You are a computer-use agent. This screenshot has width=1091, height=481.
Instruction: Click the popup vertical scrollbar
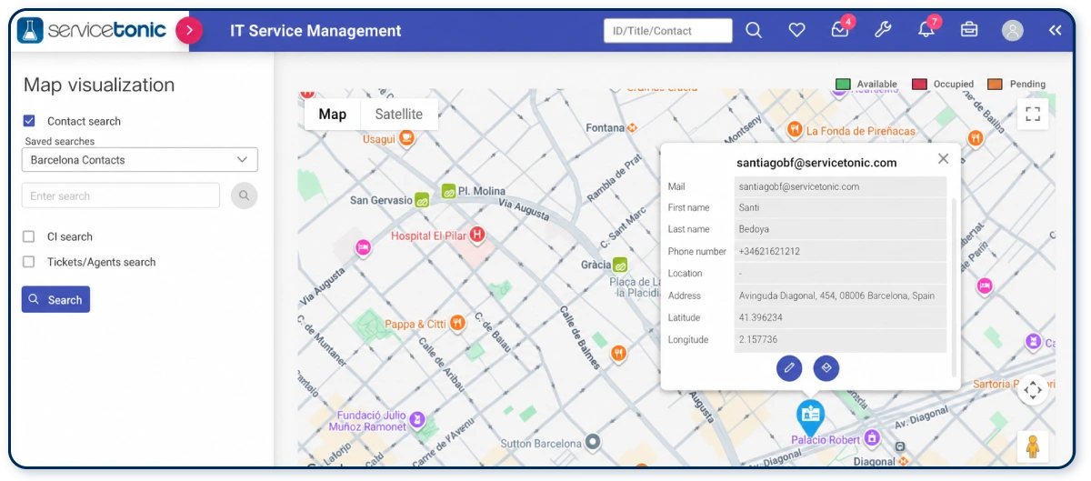pos(953,286)
